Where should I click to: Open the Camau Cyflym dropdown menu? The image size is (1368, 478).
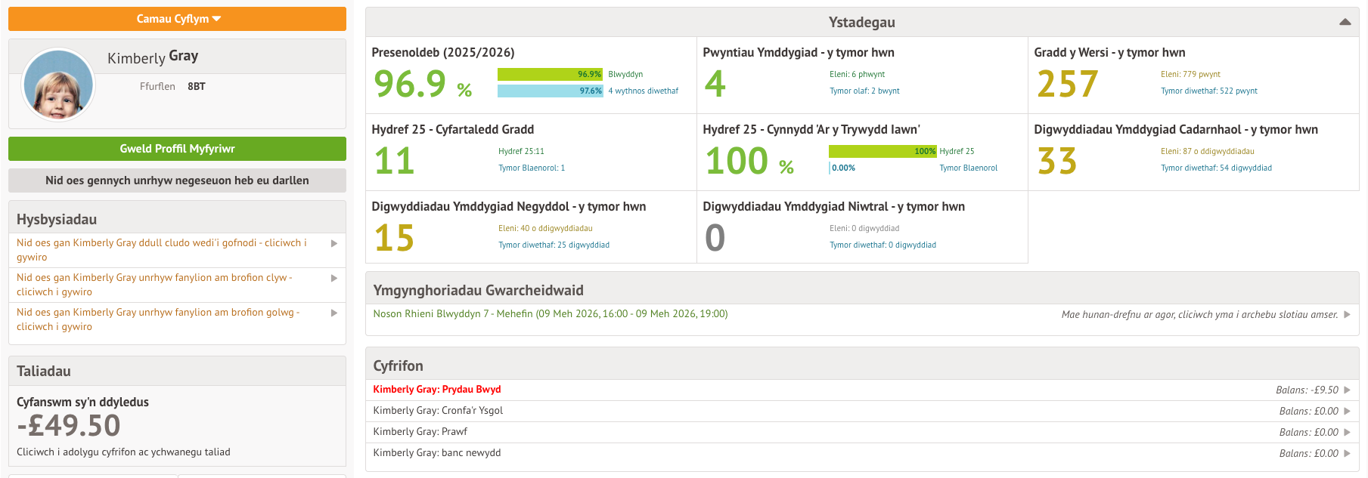coord(177,19)
